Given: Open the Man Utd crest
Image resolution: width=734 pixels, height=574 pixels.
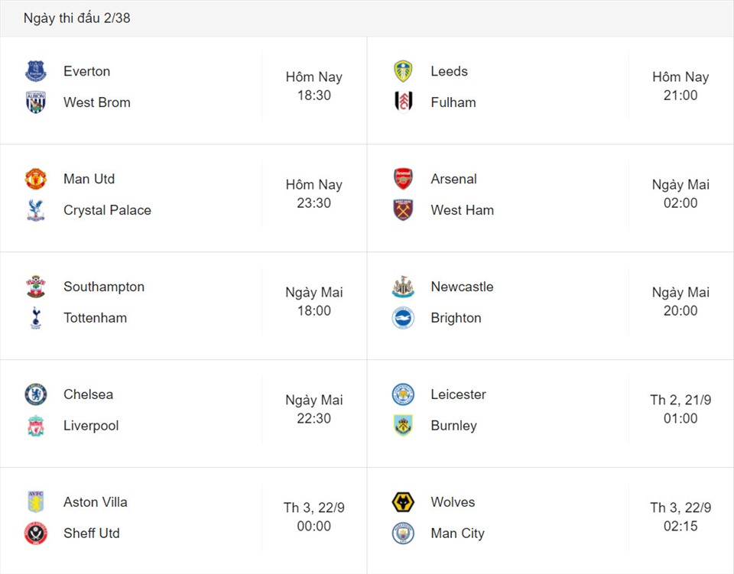Looking at the screenshot, I should [x=36, y=179].
